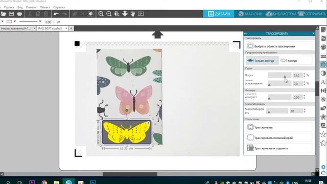Click the smoothing threshold stepper arrows
This screenshot has width=327, height=184.
point(304,83)
